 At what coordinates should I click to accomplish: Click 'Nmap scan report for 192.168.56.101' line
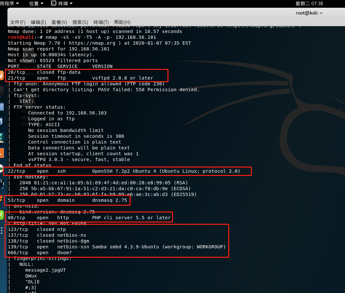[x=59, y=49]
